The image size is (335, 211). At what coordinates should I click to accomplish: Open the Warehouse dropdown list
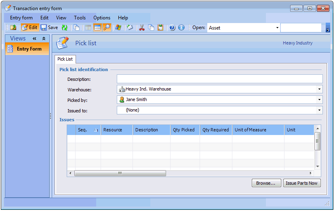(x=319, y=89)
